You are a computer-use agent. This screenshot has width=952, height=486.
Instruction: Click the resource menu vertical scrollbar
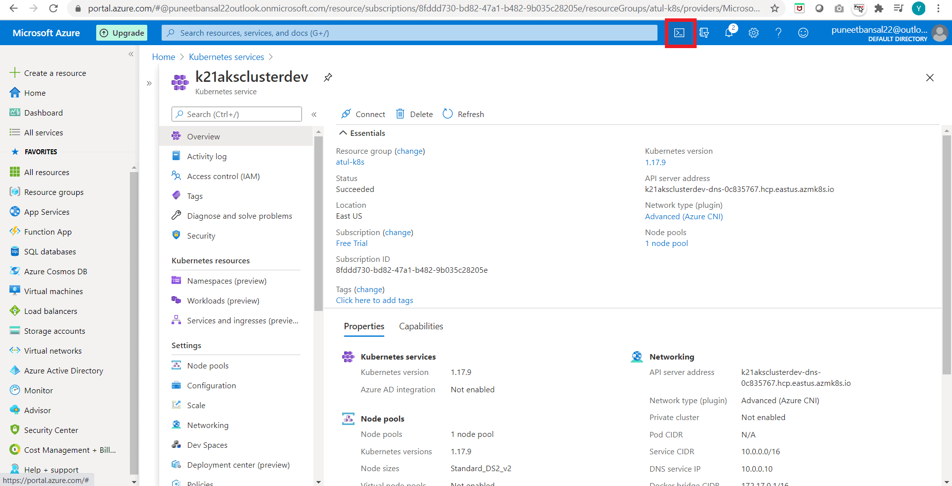pyautogui.click(x=318, y=223)
